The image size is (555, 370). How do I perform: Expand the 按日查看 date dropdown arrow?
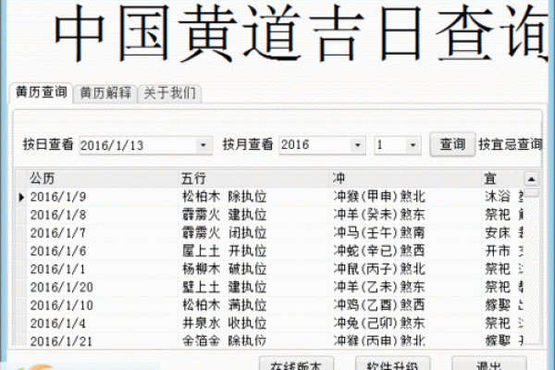[x=203, y=145]
